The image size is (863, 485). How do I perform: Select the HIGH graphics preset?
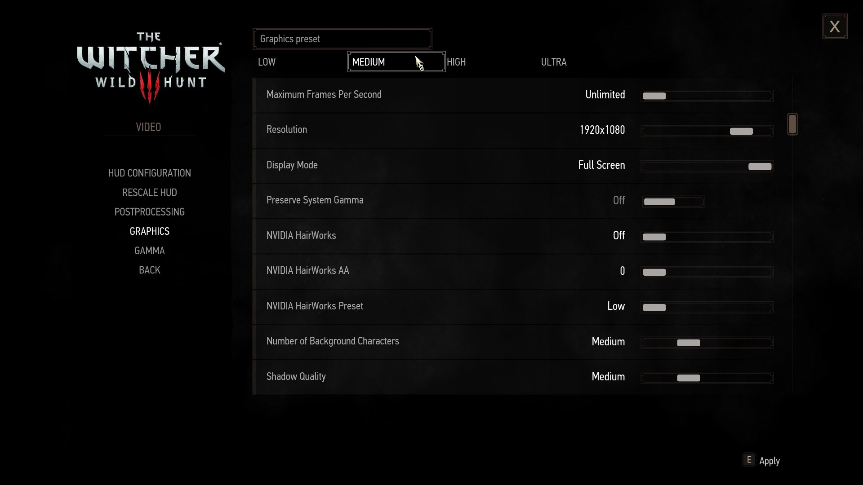456,62
